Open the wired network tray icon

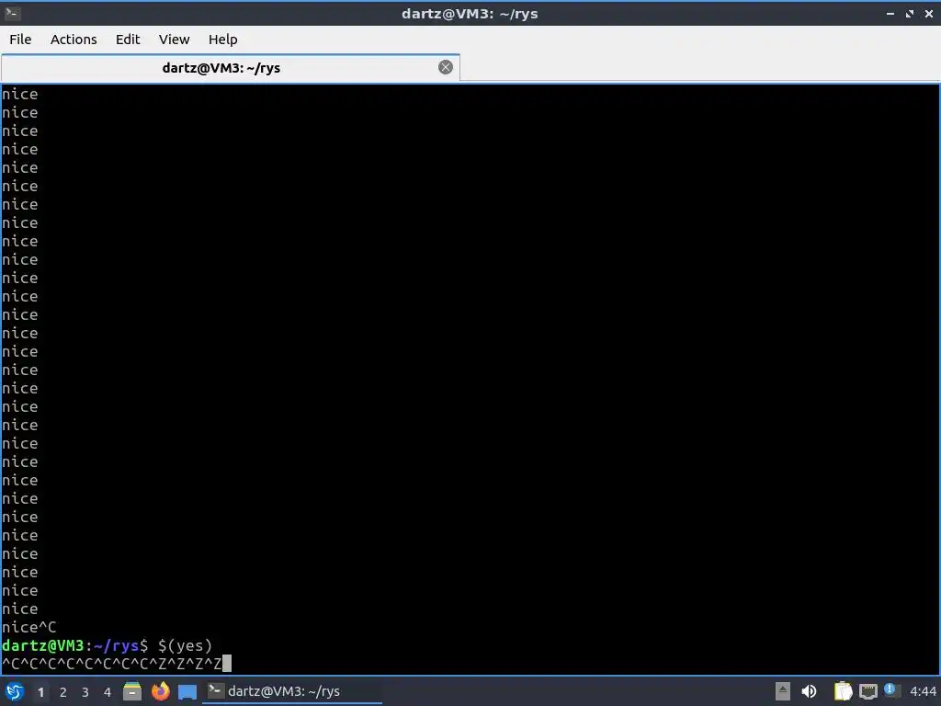(867, 691)
